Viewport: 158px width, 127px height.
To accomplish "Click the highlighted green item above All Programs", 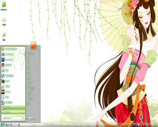I will point(13,108).
